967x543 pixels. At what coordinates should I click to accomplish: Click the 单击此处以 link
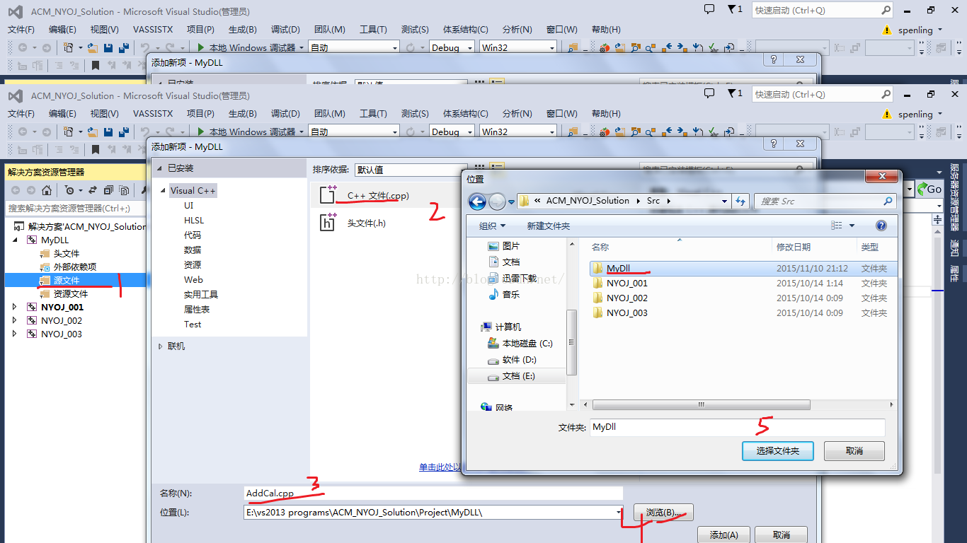[x=440, y=467]
